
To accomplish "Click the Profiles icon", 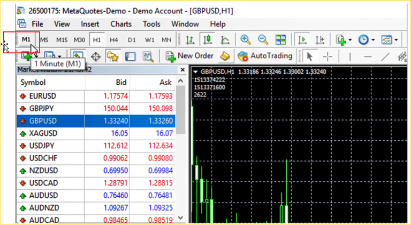I will [49, 56].
